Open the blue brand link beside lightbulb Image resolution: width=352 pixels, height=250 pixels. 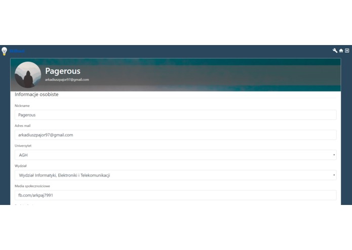(17, 51)
